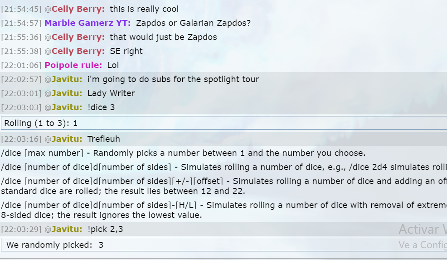Click 'Zapdos or Galarian Zapdos?' message text
The height and width of the screenshot is (260, 447).
click(x=193, y=23)
